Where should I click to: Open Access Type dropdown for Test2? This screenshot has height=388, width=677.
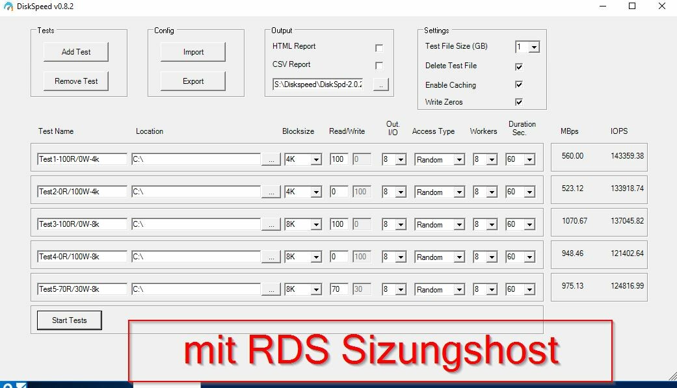459,192
